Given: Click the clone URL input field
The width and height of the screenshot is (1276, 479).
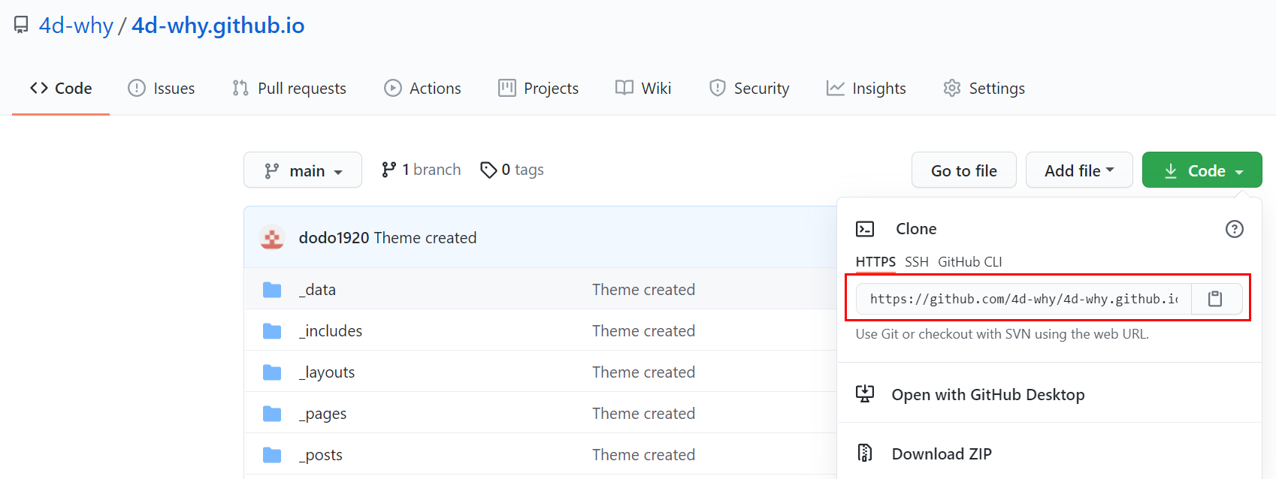Looking at the screenshot, I should (1024, 299).
